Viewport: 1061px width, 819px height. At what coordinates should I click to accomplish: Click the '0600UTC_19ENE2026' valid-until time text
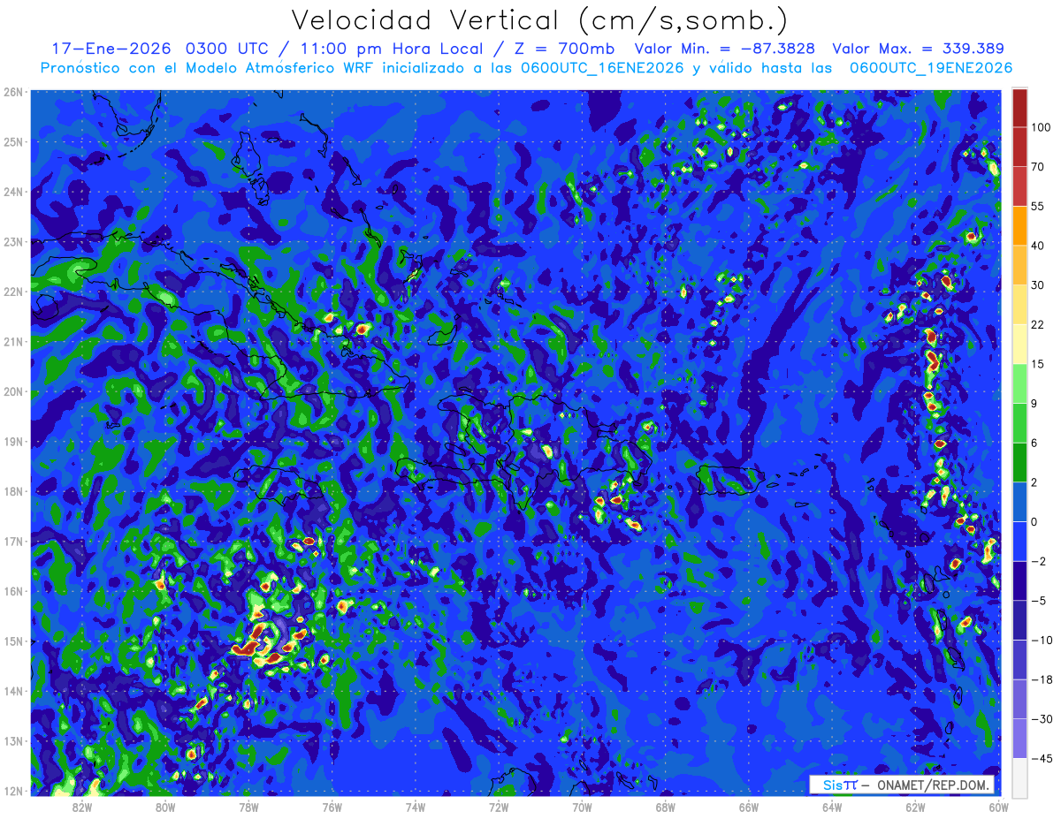930,68
